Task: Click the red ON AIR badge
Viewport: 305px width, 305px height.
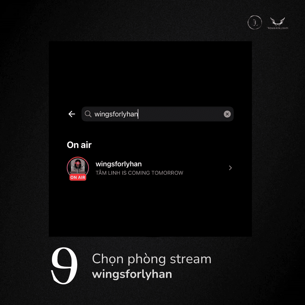Action: (78, 177)
